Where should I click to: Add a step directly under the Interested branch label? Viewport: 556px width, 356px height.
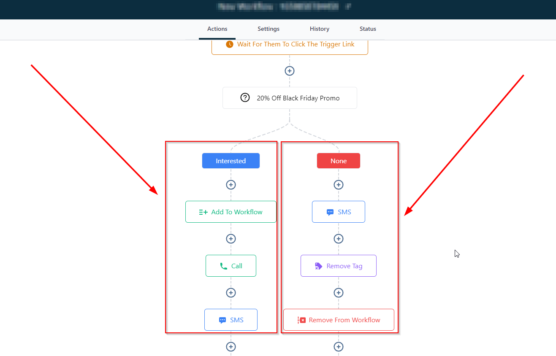point(231,185)
